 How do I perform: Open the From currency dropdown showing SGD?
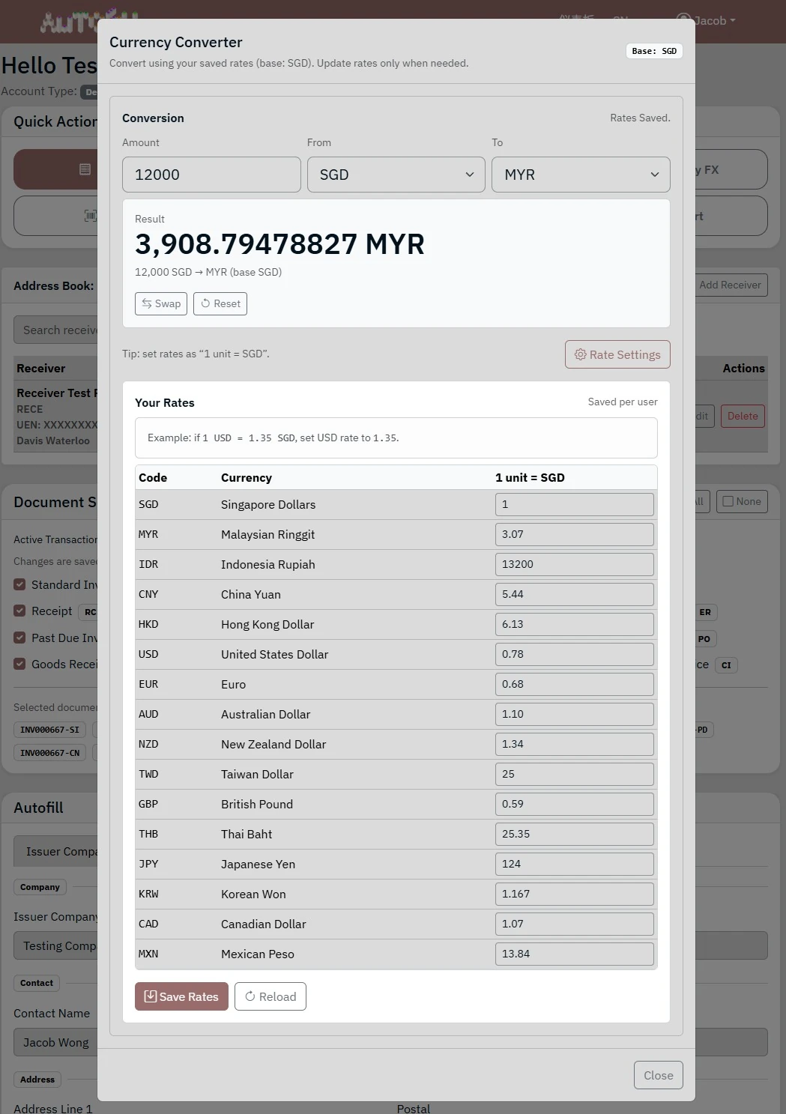396,175
